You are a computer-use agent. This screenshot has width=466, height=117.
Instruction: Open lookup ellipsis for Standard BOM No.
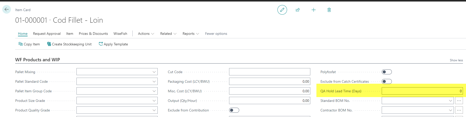click(459, 101)
